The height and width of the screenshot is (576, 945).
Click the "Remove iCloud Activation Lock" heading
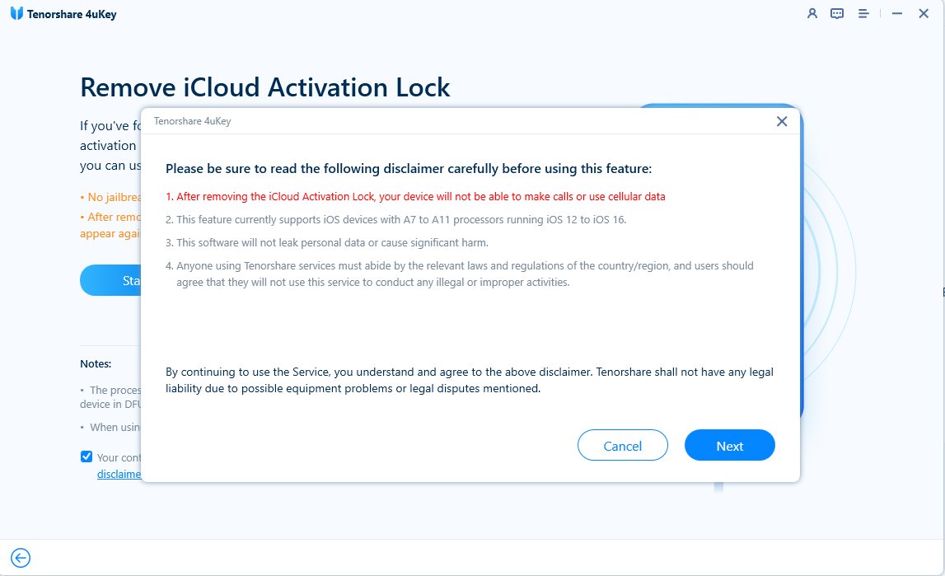tap(265, 87)
